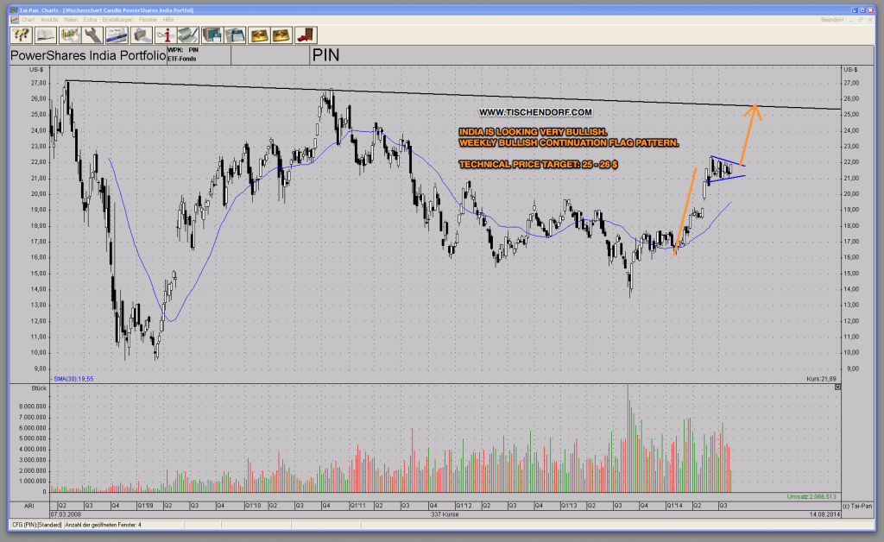The width and height of the screenshot is (884, 542).
Task: Open detailed info with the i-magnifier icon
Action: click(164, 35)
